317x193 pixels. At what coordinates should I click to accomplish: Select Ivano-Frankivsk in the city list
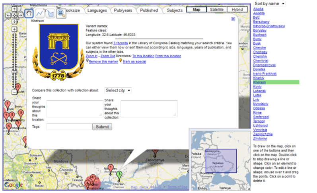(x=265, y=74)
